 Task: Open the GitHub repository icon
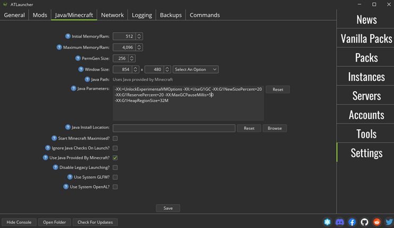pos(364,222)
